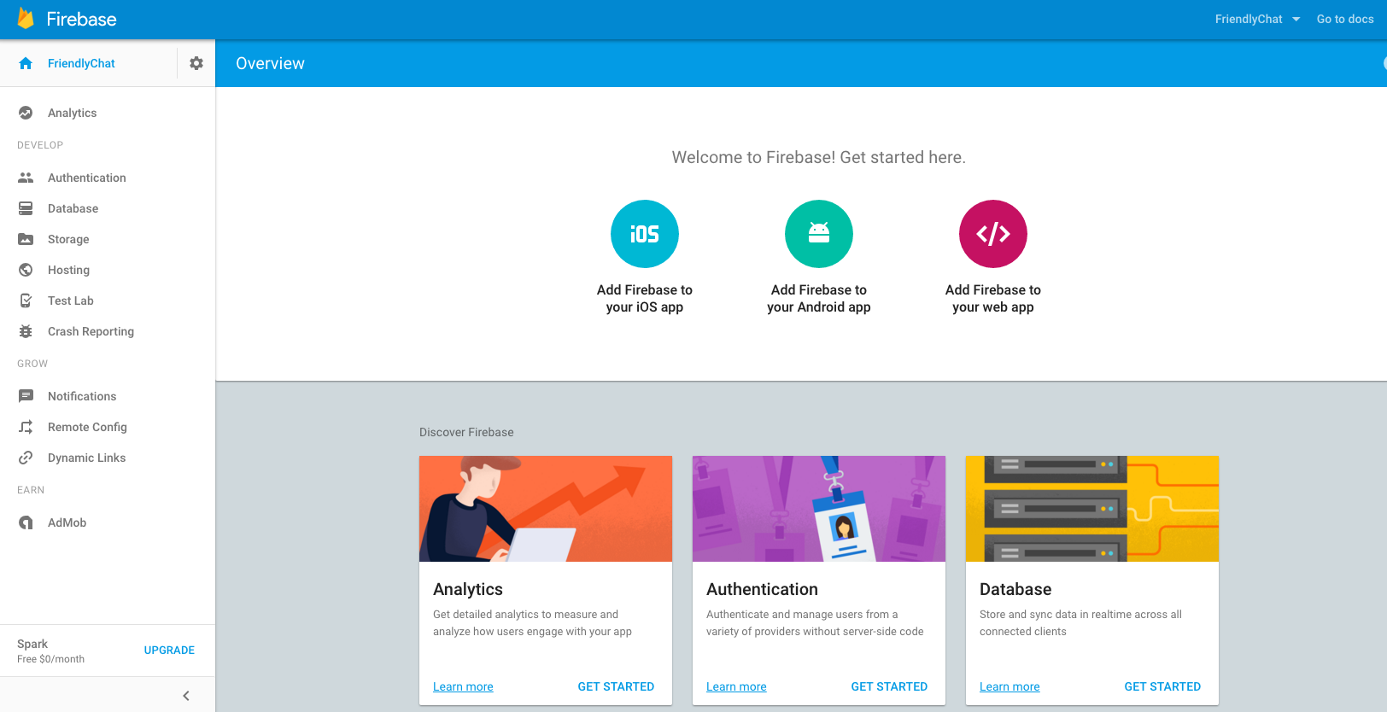
Task: Open project settings gear icon
Action: (x=196, y=63)
